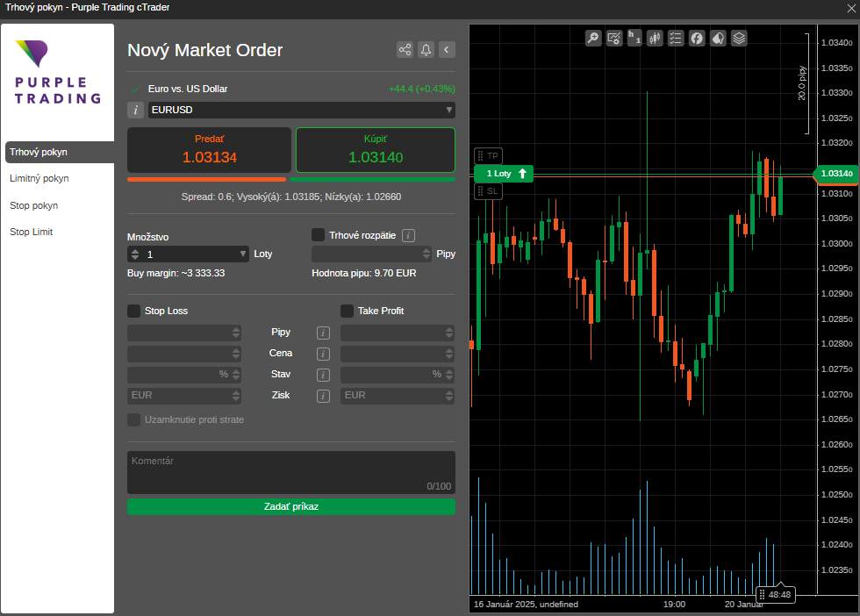
Task: Switch to Limitný pokyn tab
Action: (39, 179)
